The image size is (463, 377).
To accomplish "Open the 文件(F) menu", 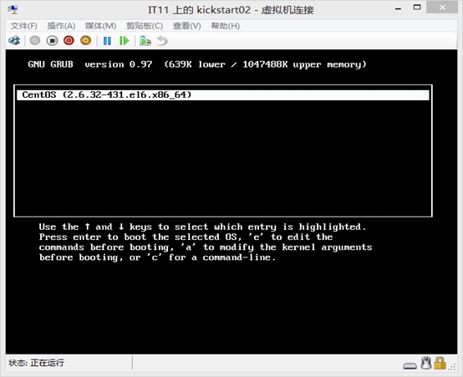I will pos(23,26).
